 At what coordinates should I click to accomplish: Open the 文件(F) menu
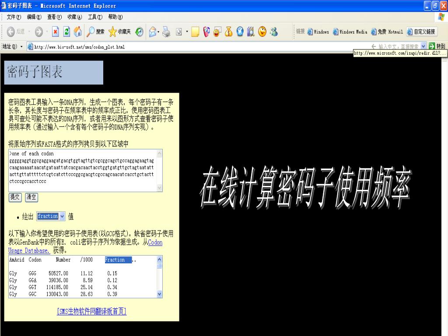(x=14, y=17)
